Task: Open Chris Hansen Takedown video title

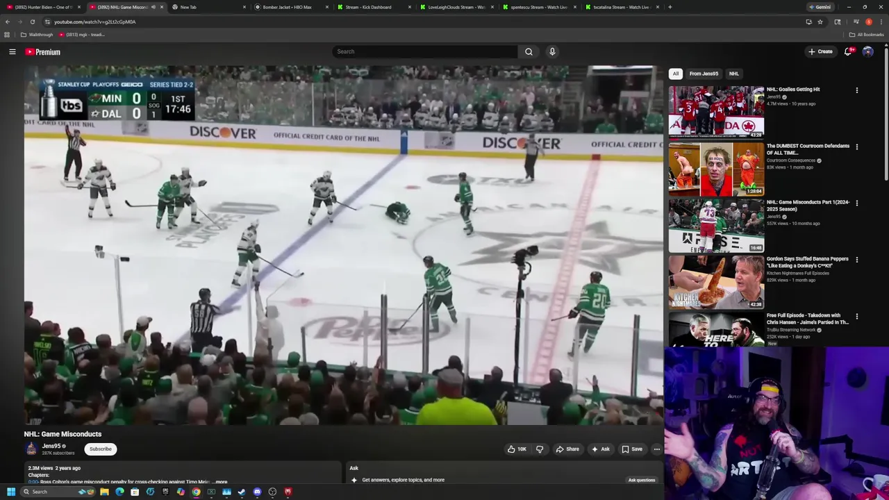Action: pyautogui.click(x=808, y=319)
